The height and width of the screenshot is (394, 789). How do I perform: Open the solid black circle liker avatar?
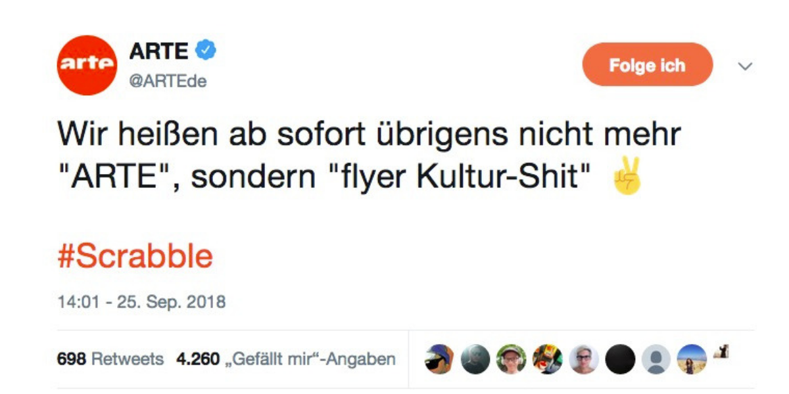tap(619, 359)
